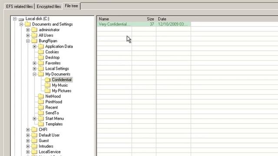Select the Very Confidential... file entry

pyautogui.click(x=114, y=24)
